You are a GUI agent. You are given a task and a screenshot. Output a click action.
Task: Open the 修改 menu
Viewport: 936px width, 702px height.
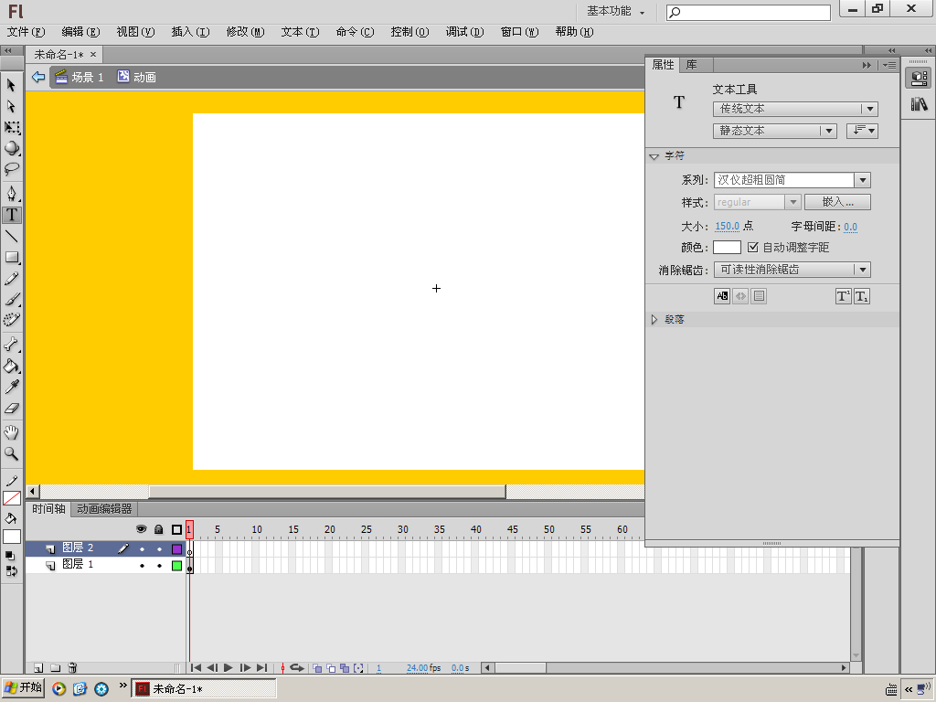click(245, 32)
